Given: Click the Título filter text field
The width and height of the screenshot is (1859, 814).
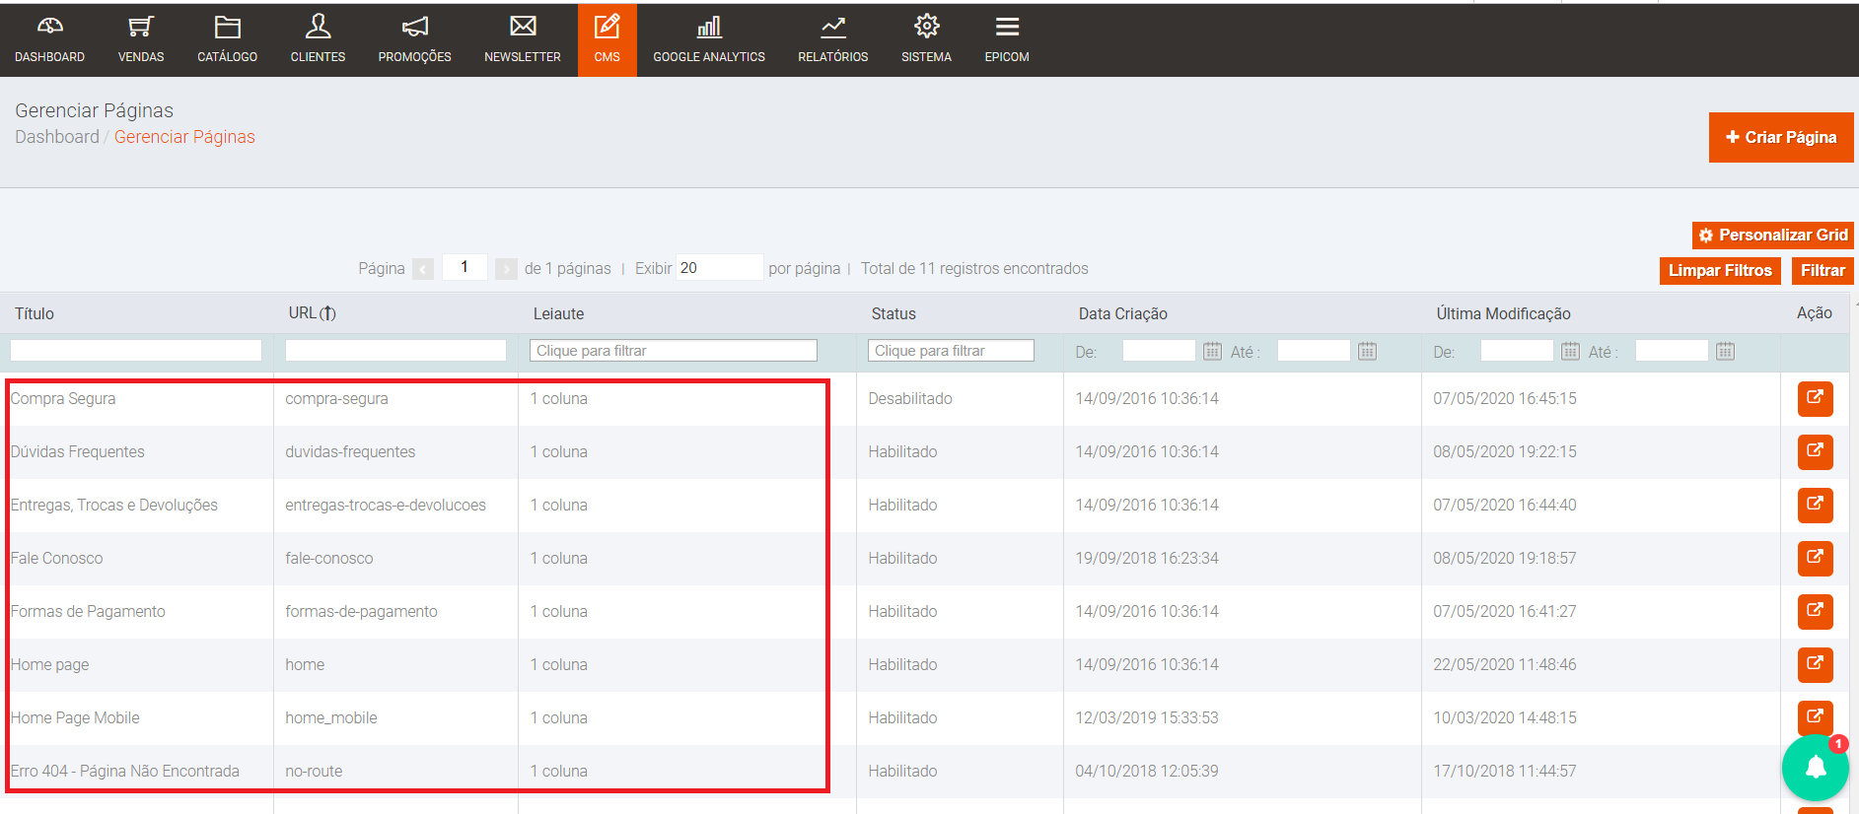Looking at the screenshot, I should pos(136,351).
